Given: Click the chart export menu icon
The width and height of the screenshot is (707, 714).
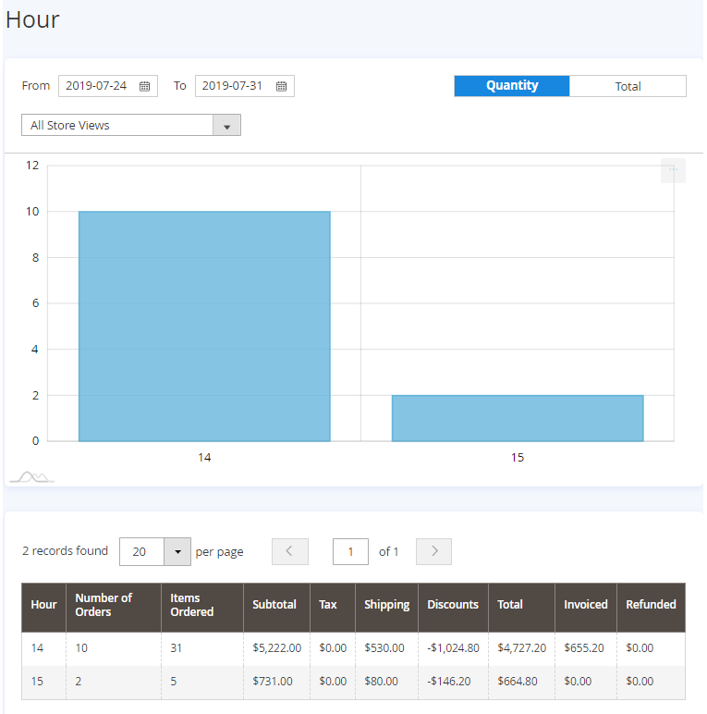Looking at the screenshot, I should pos(673,170).
